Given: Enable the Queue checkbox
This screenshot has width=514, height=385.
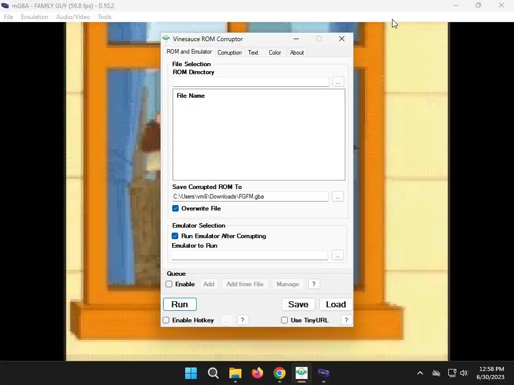Looking at the screenshot, I should tap(169, 284).
